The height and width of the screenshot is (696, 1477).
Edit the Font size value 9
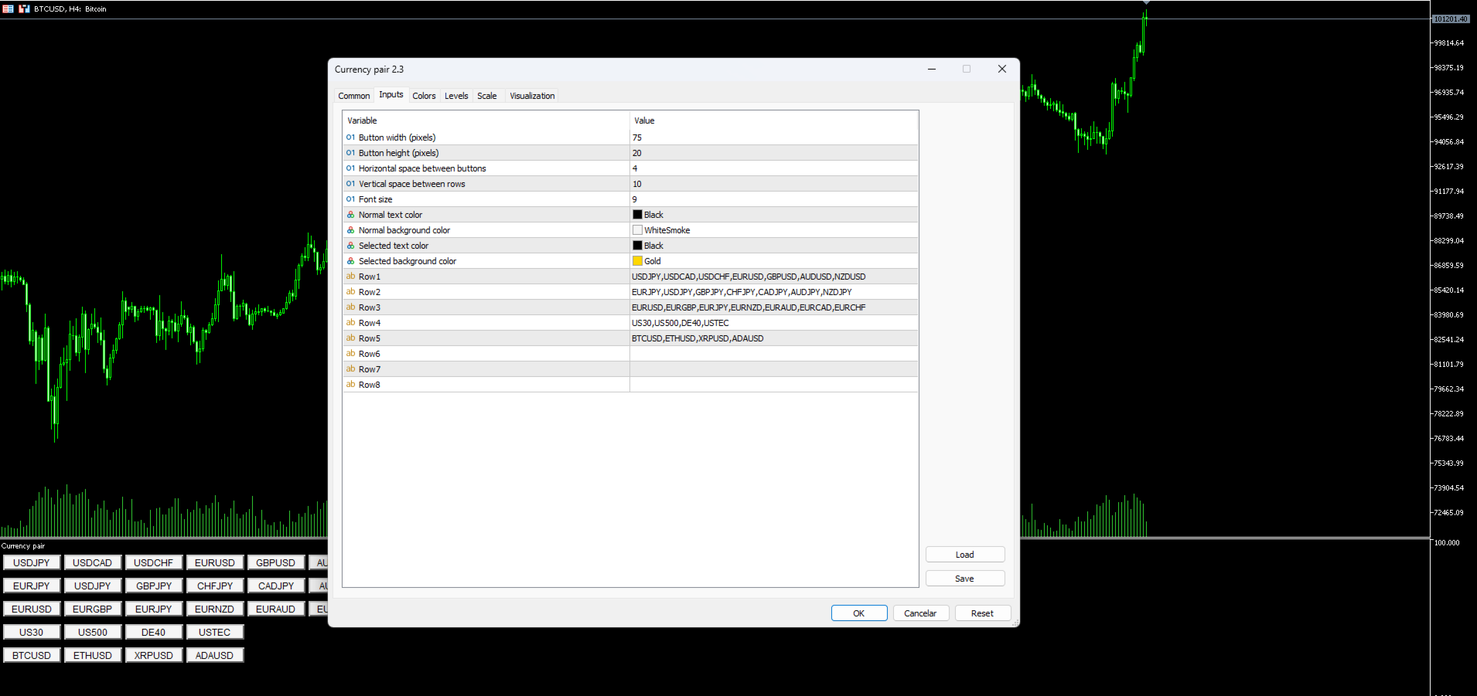[774, 199]
